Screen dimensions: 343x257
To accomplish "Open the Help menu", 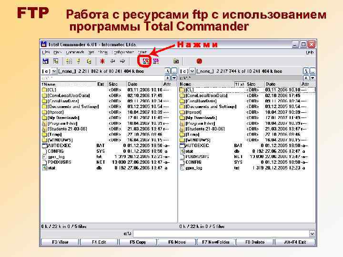I will [x=310, y=52].
